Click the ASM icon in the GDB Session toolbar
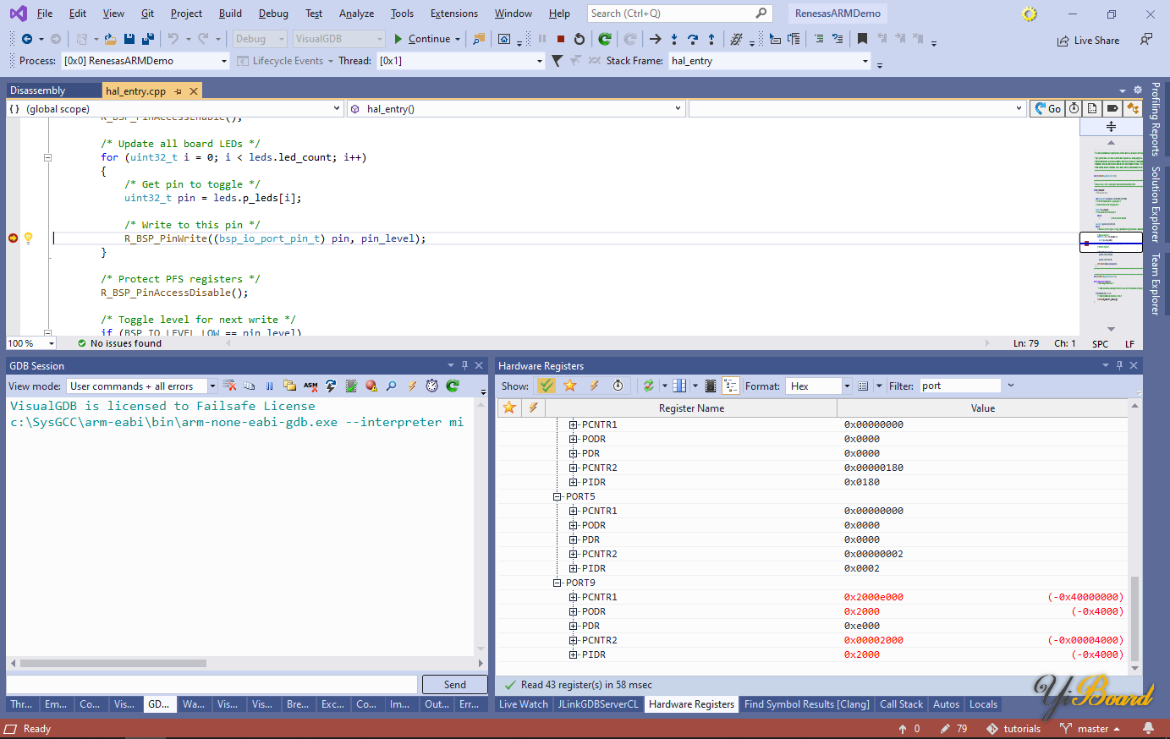Viewport: 1170px width, 739px height. (310, 386)
